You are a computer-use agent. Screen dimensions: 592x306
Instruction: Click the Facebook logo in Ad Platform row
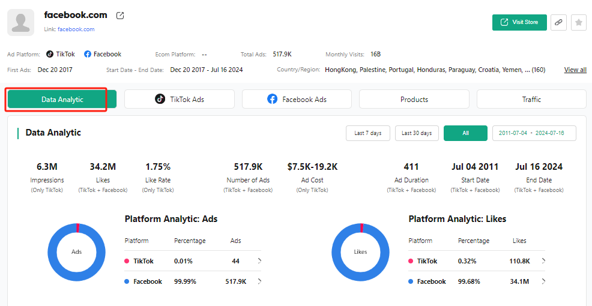click(x=88, y=54)
